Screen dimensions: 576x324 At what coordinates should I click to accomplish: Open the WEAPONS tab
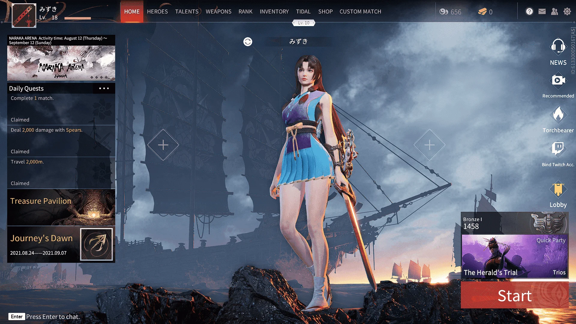219,11
